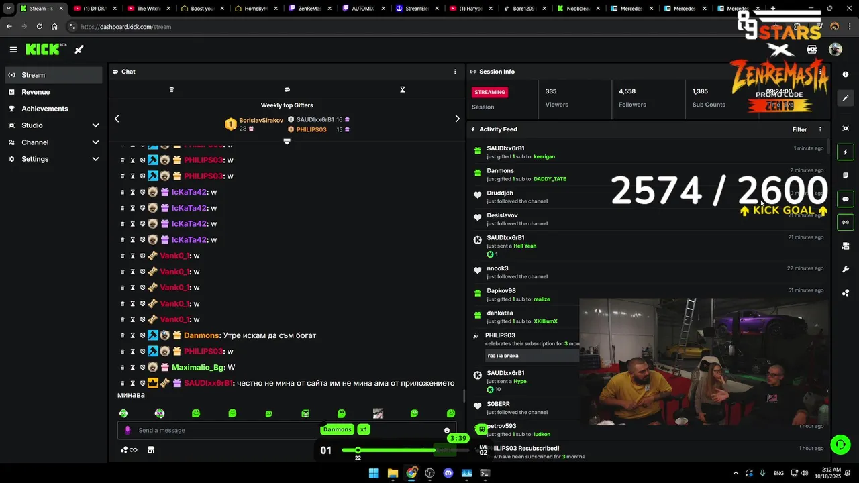Toggle the broadcast signal widget in right toolbar
The height and width of the screenshot is (483, 859).
click(846, 222)
